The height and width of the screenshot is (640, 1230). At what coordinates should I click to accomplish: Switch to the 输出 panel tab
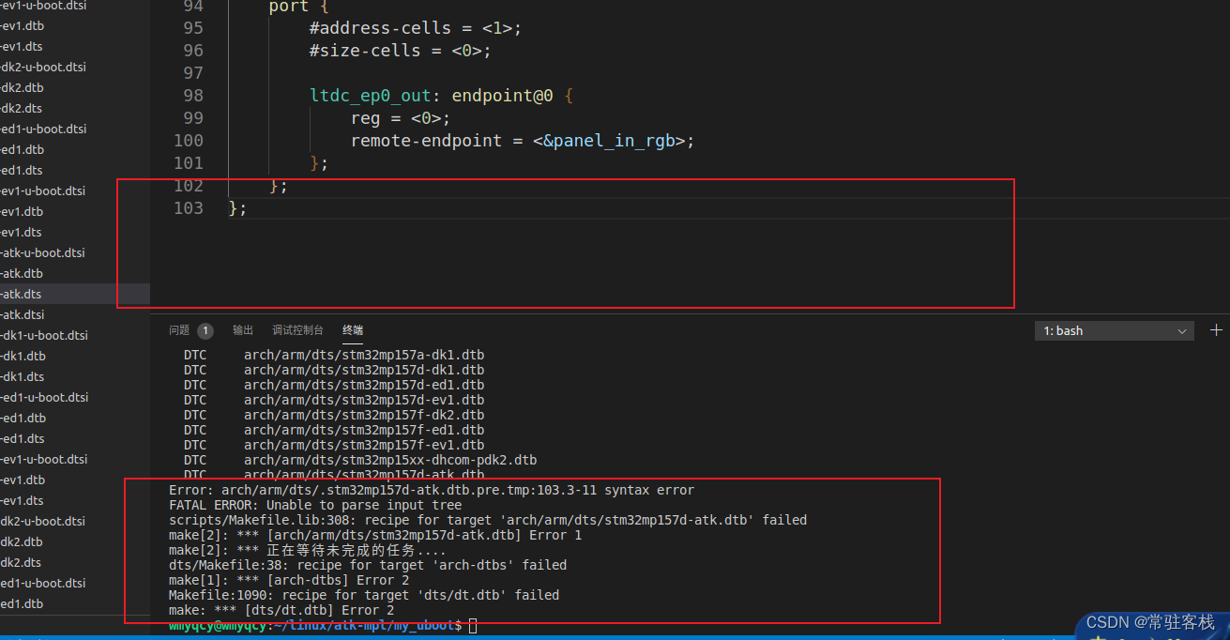tap(242, 329)
